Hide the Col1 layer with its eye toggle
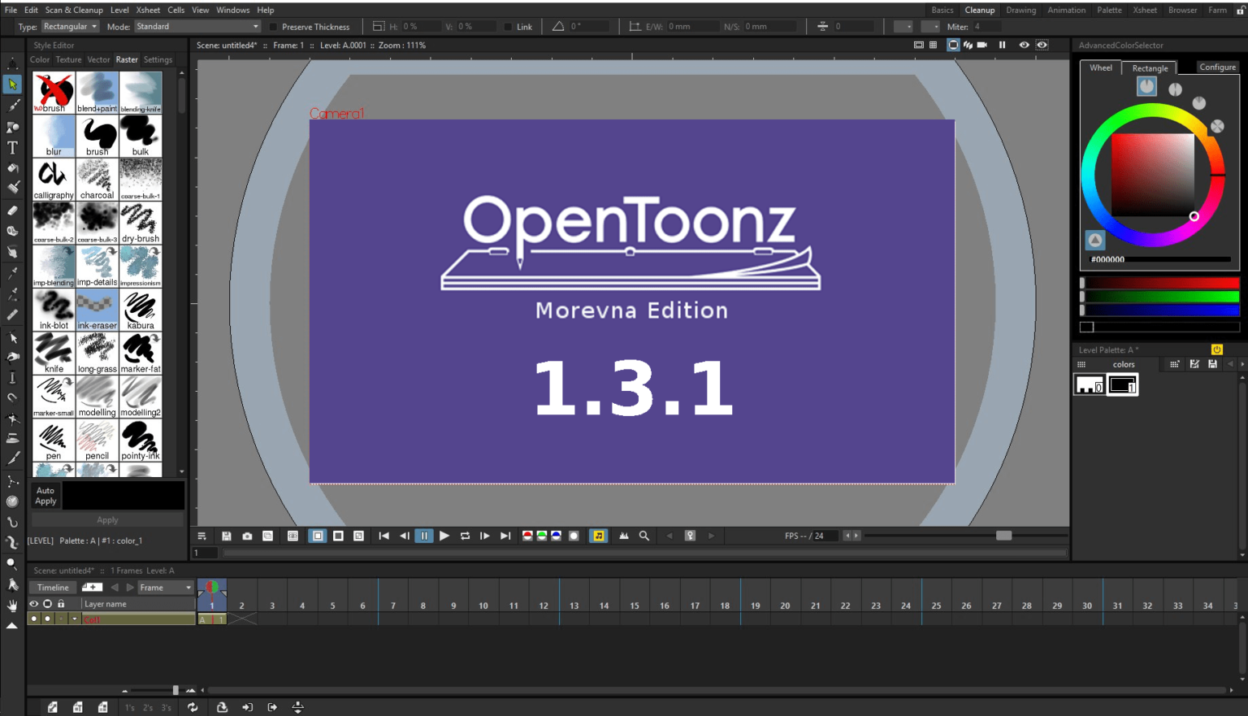1248x716 pixels. pos(33,618)
